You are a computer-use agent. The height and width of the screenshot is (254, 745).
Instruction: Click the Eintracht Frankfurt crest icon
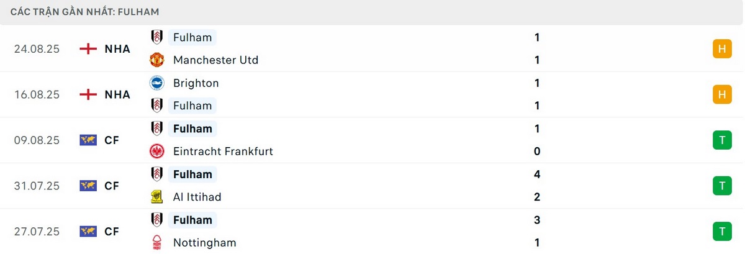click(157, 152)
